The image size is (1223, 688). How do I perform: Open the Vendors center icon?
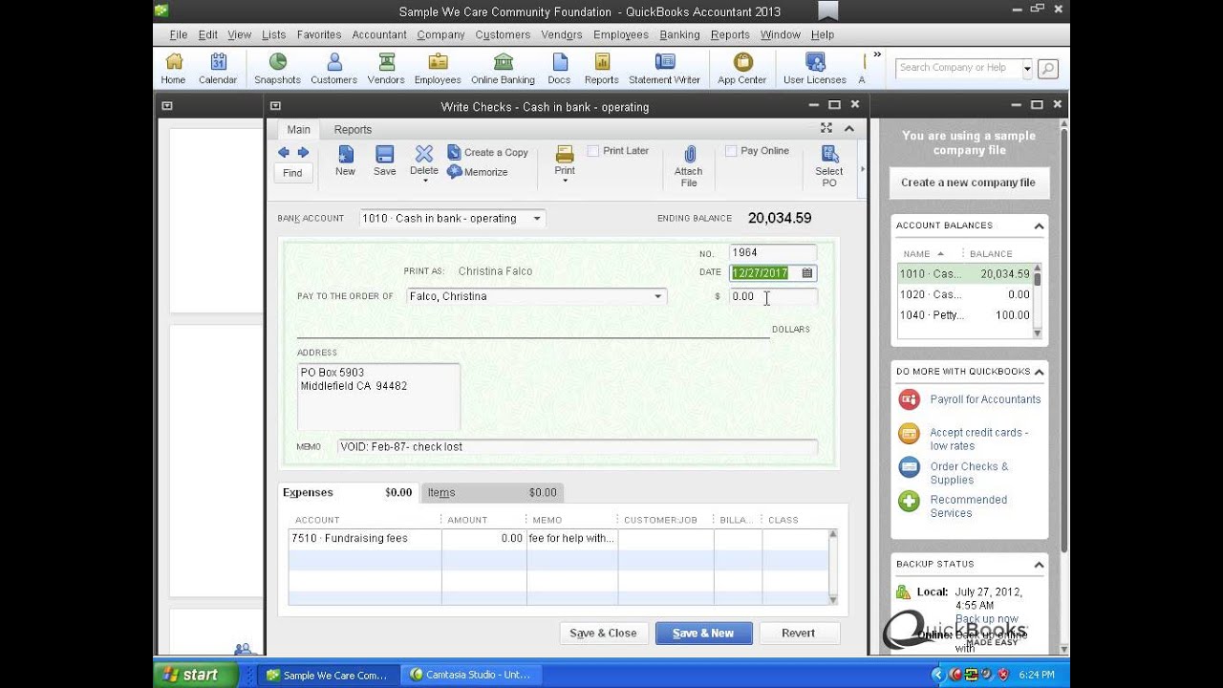coord(386,69)
